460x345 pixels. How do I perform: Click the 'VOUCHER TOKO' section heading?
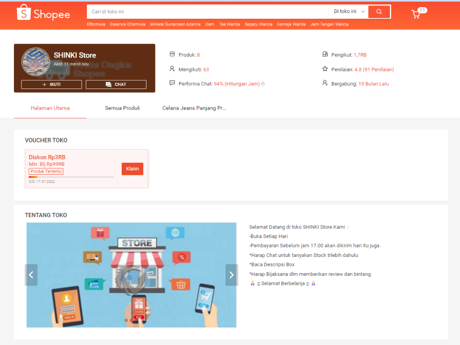46,140
